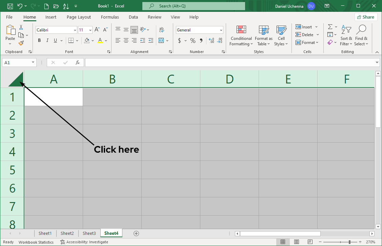Screen dimensions: 382x246
Task: Click the Format Painter brush icon
Action: 21,43
